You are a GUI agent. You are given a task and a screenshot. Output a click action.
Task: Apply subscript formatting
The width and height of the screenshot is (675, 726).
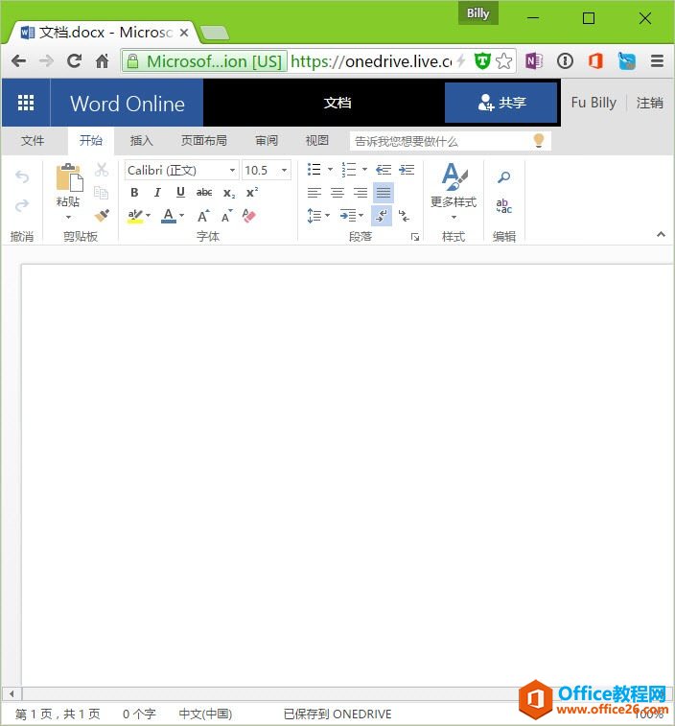pos(229,193)
